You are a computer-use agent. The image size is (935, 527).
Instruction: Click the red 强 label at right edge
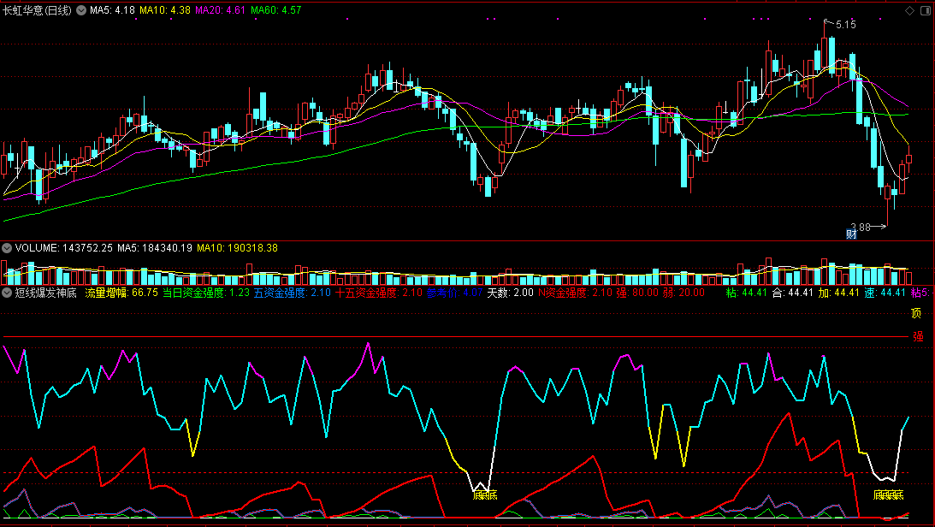point(918,337)
